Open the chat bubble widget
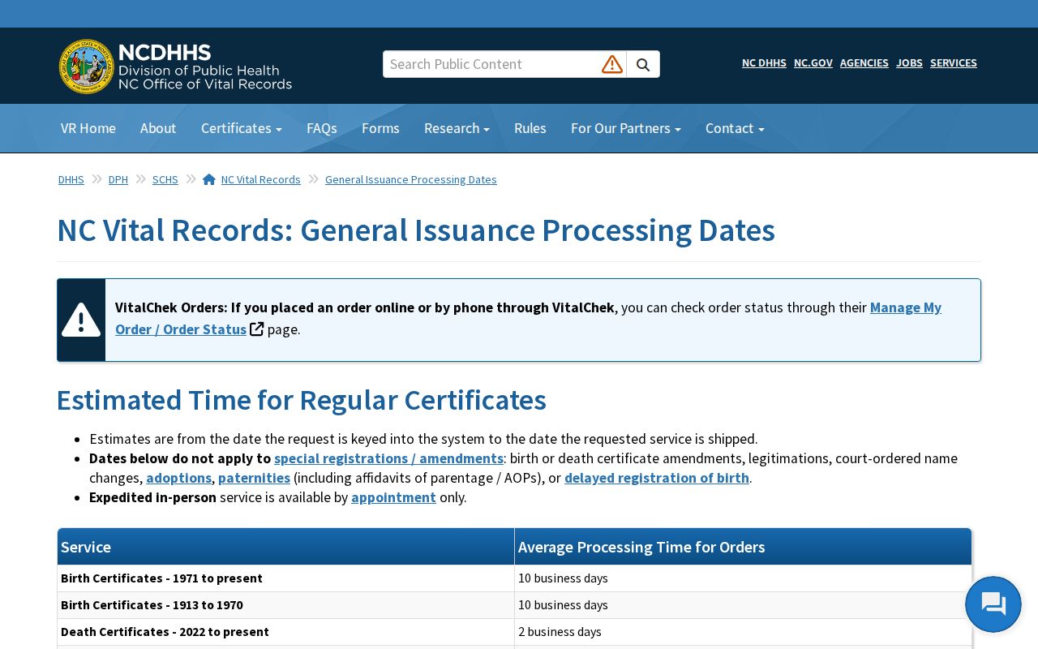This screenshot has width=1038, height=649. 993,604
